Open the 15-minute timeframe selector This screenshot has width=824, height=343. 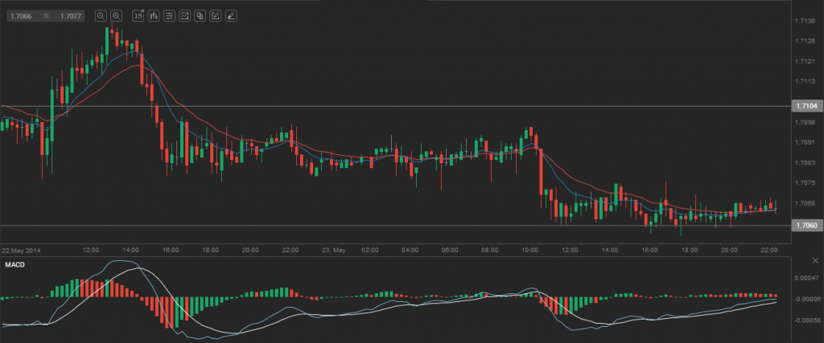138,15
